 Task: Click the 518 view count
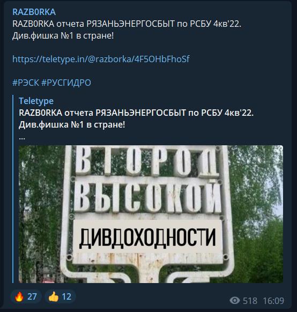(250, 300)
